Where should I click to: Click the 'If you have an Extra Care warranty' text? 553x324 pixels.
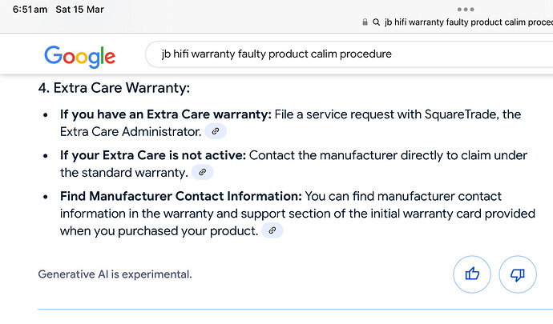[165, 114]
